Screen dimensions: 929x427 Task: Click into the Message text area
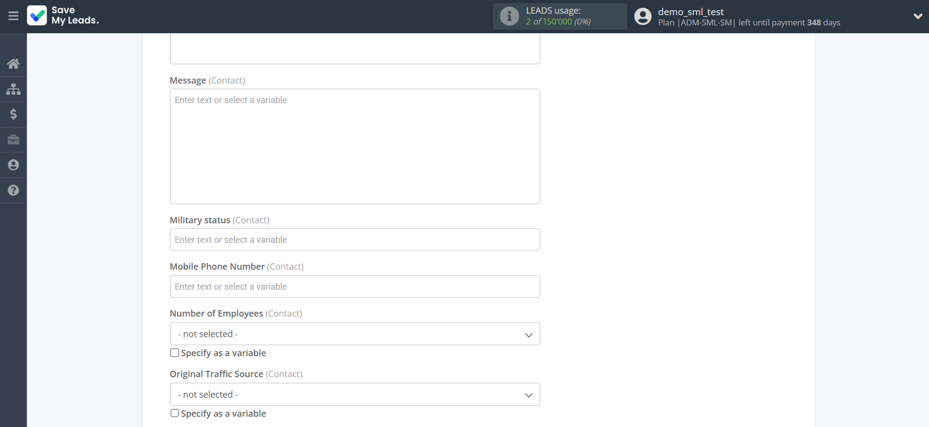pos(354,147)
